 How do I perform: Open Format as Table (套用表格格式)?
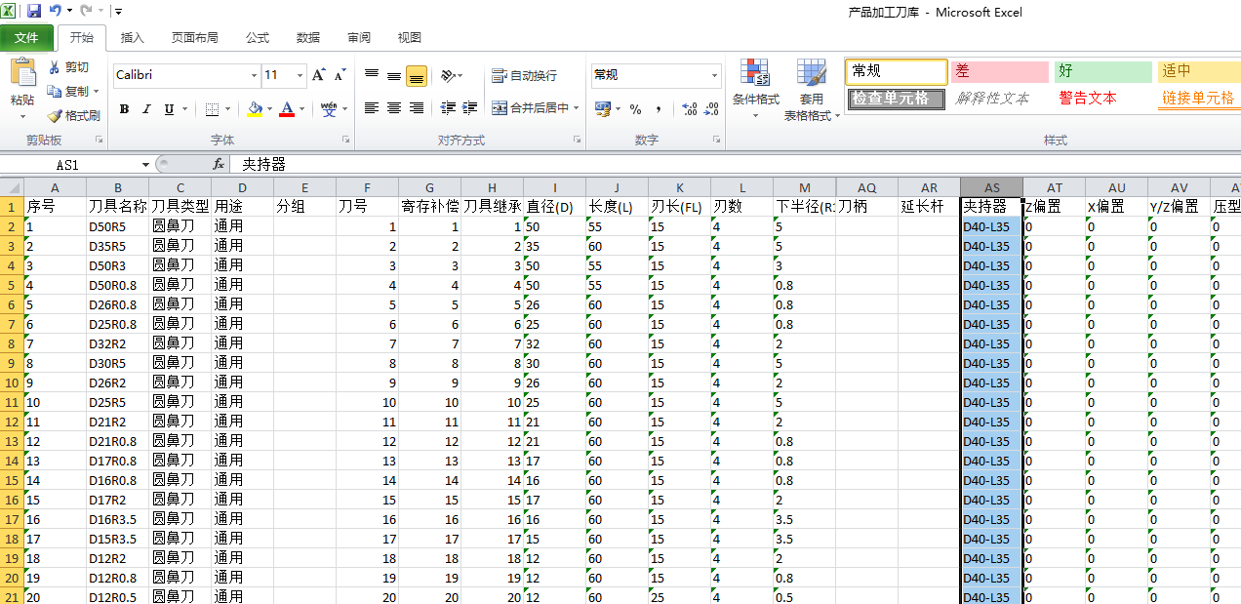(812, 88)
